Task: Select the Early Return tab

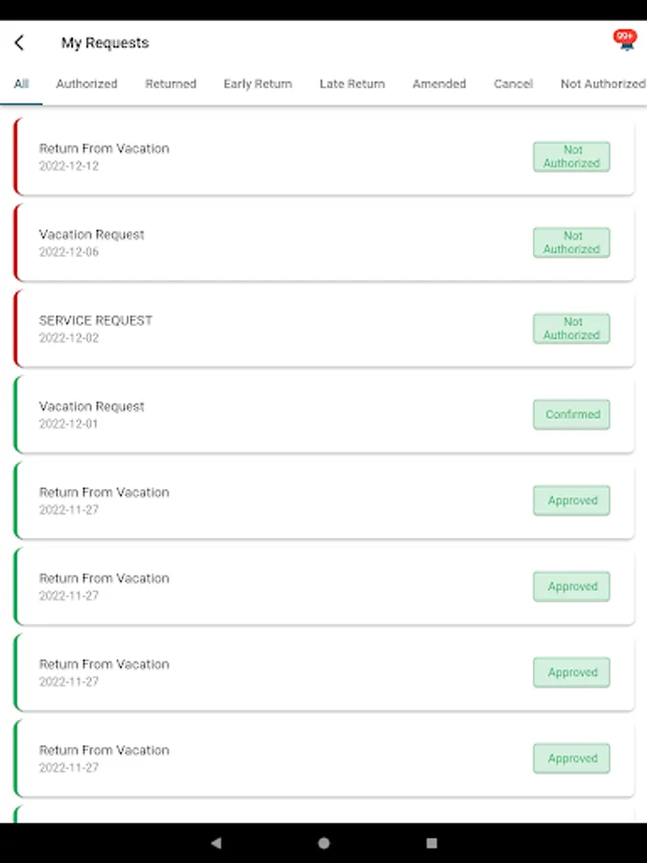Action: tap(258, 83)
